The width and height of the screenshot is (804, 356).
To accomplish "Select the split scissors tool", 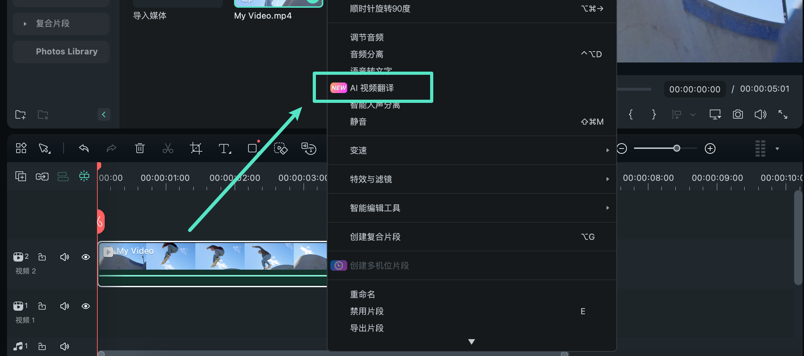I will click(168, 148).
